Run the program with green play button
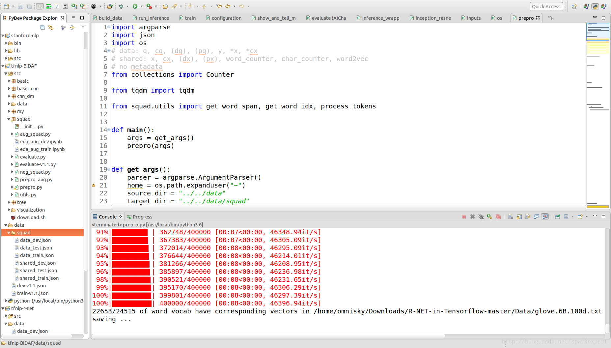611x348 pixels. coord(135,6)
